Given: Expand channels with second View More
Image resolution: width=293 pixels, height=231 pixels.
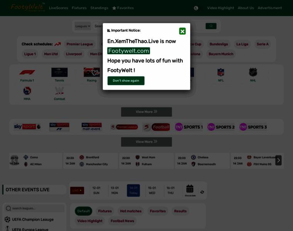Looking at the screenshot, I should [x=146, y=142].
